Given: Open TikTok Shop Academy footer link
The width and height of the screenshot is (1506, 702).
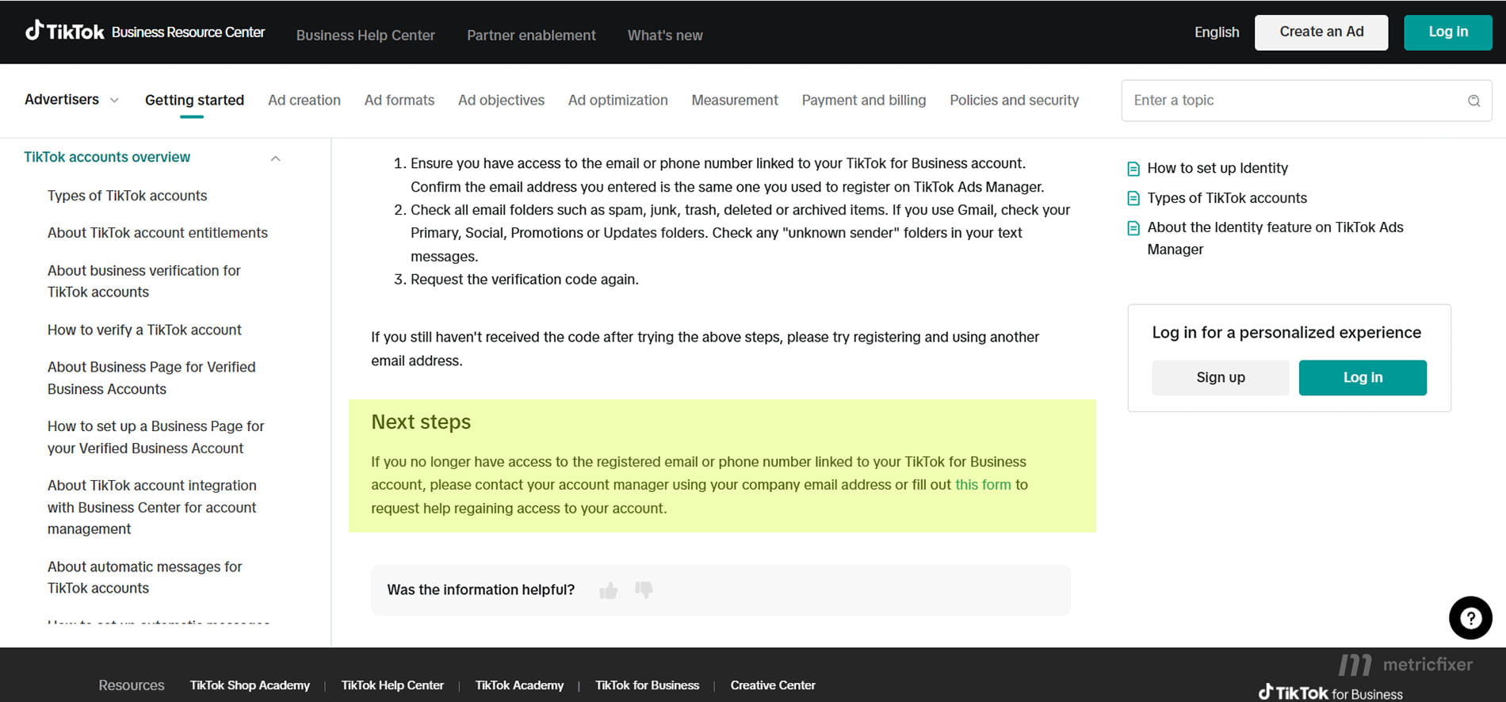Looking at the screenshot, I should (x=250, y=685).
